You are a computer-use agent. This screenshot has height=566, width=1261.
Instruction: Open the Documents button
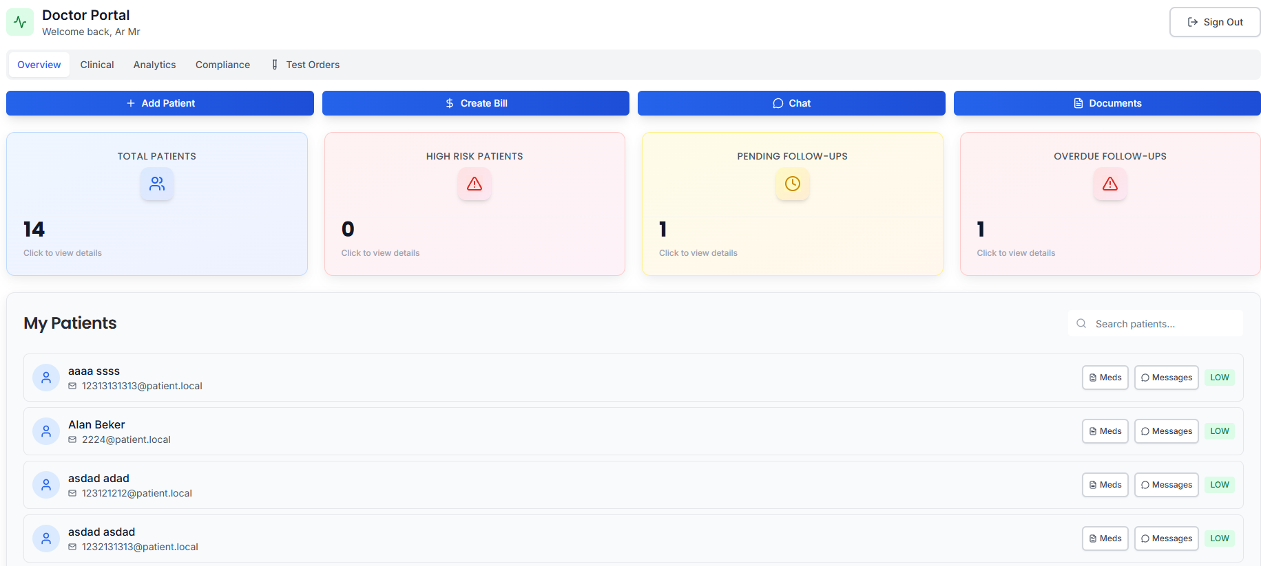tap(1107, 103)
